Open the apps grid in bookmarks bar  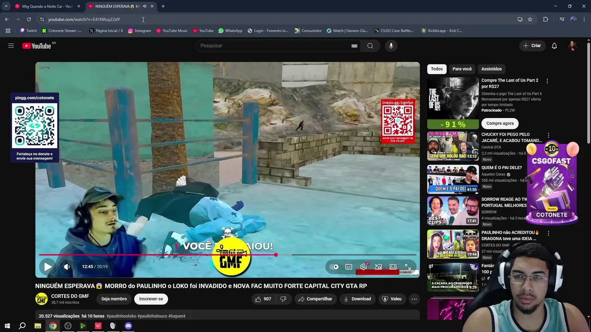[8, 31]
